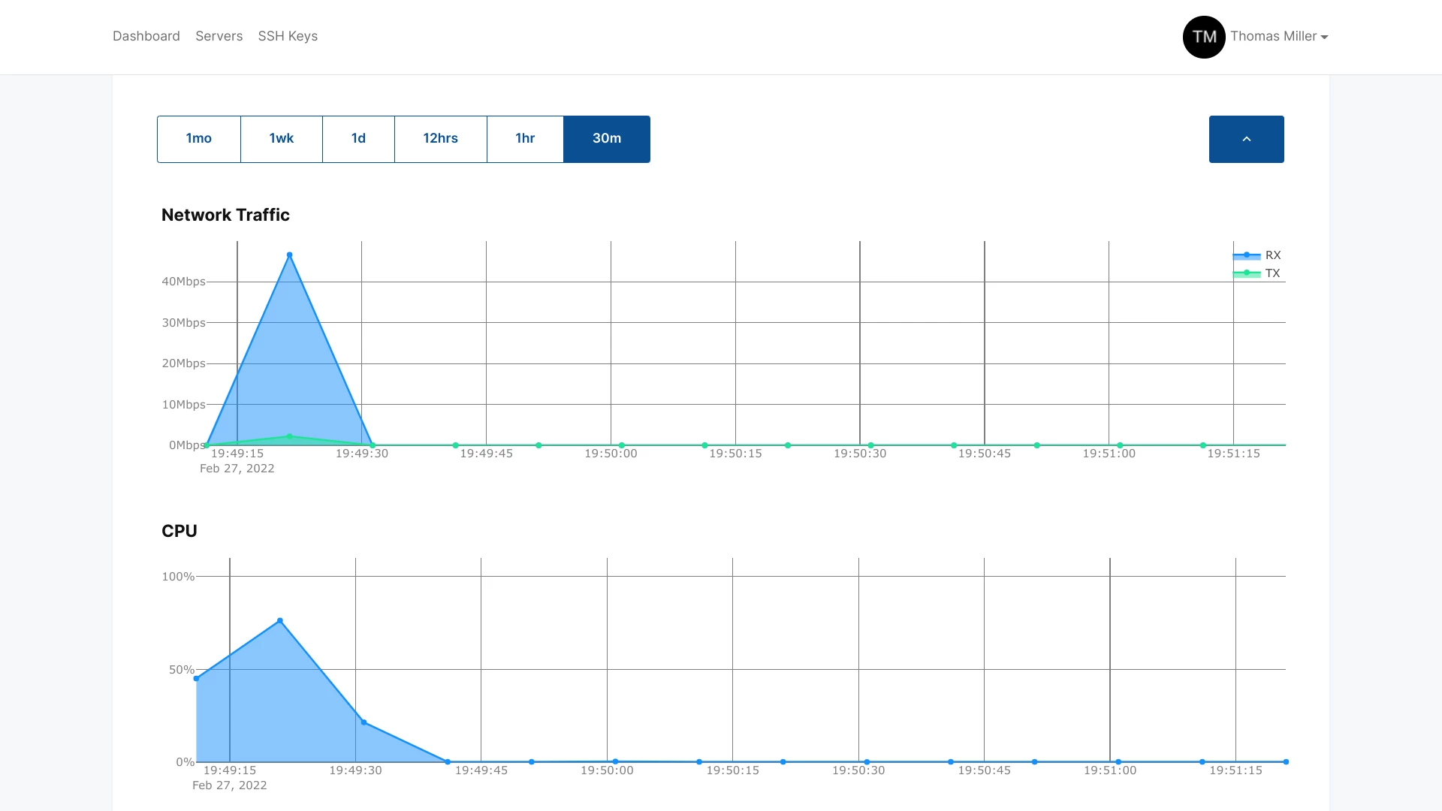Choose the 12hrs time range
This screenshot has height=811, width=1442.
click(440, 139)
